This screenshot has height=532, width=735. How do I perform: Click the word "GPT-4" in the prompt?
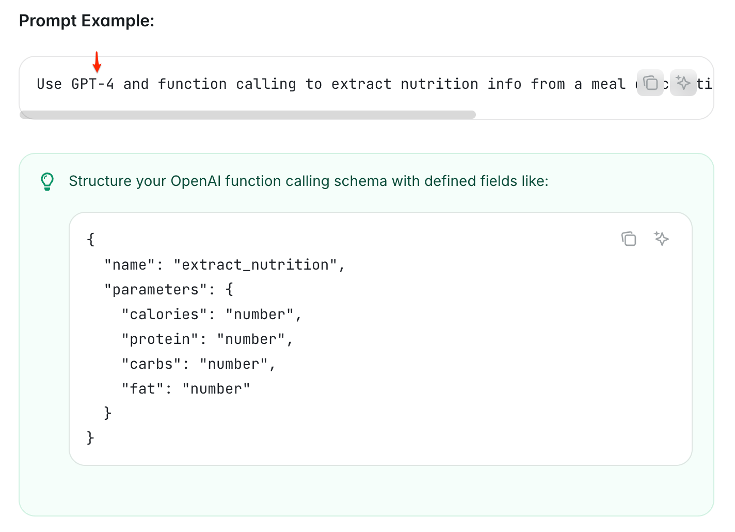[x=92, y=84]
